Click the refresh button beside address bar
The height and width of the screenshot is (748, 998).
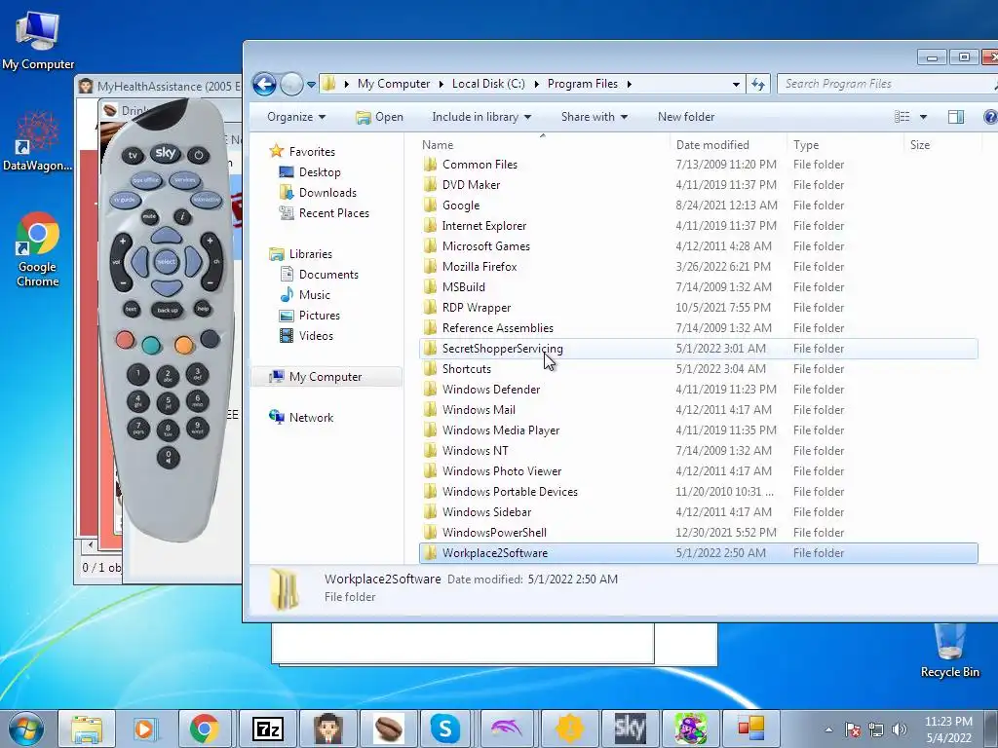[757, 84]
